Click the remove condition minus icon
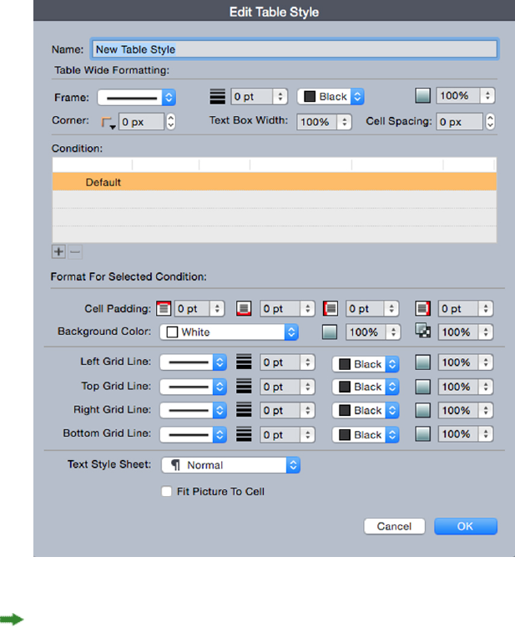Screen dimensions: 515x638 75,251
